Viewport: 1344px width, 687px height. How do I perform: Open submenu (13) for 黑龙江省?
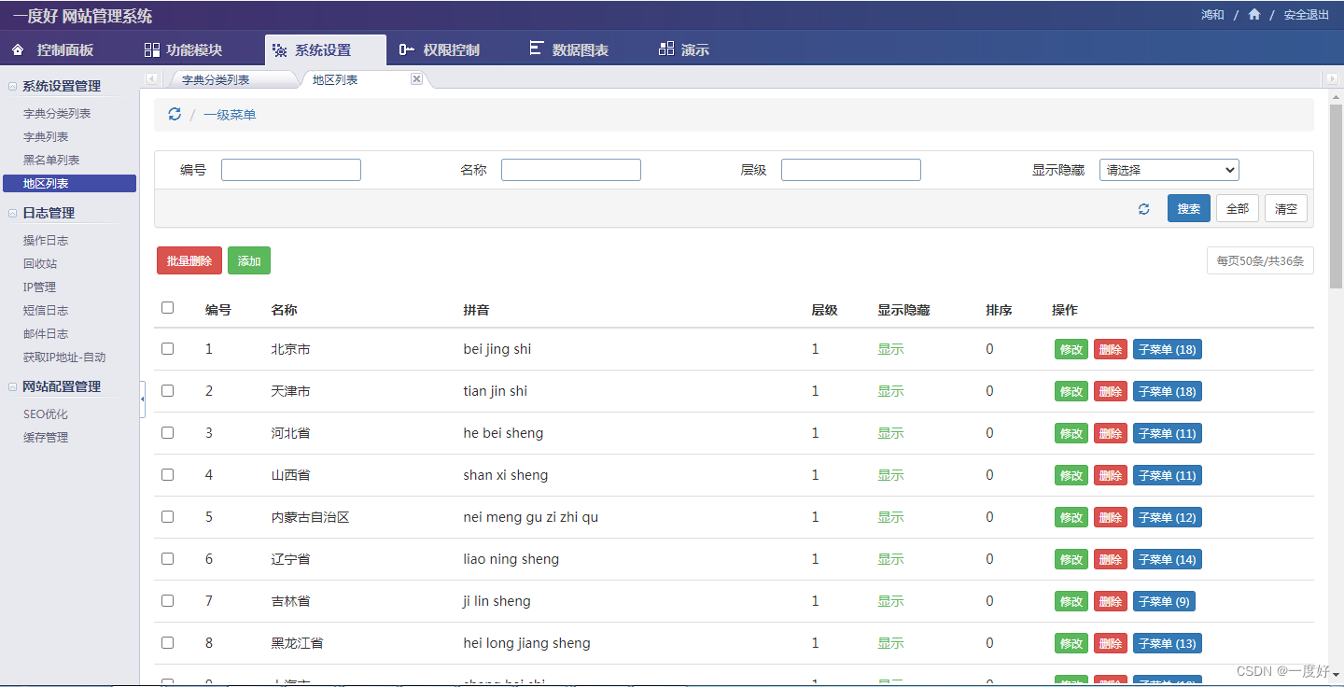pyautogui.click(x=1168, y=643)
